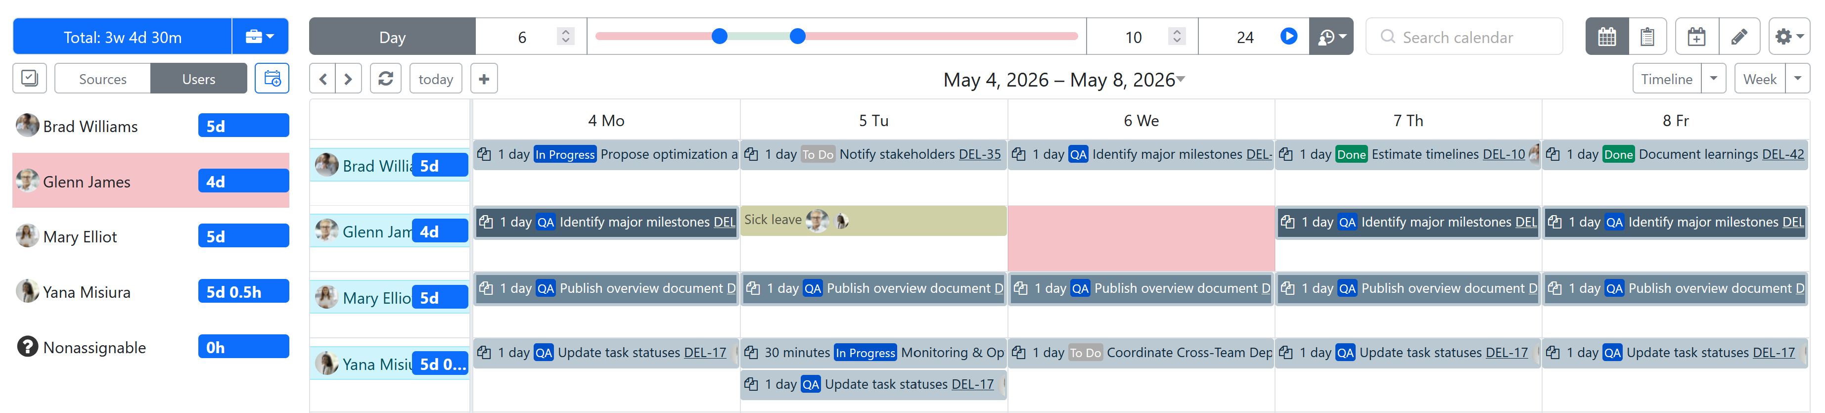Select Brad Williams in users list
1825x413 pixels.
pos(151,126)
